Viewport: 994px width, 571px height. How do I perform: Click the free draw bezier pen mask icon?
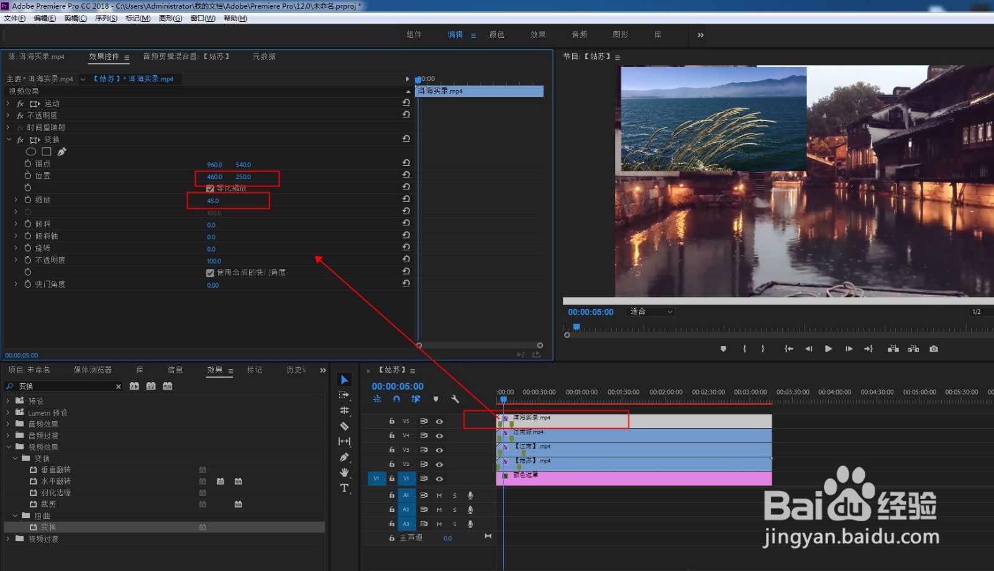(62, 152)
